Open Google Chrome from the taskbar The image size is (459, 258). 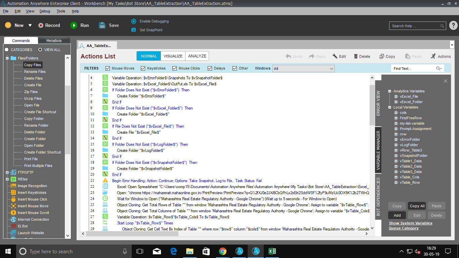pyautogui.click(x=222, y=251)
